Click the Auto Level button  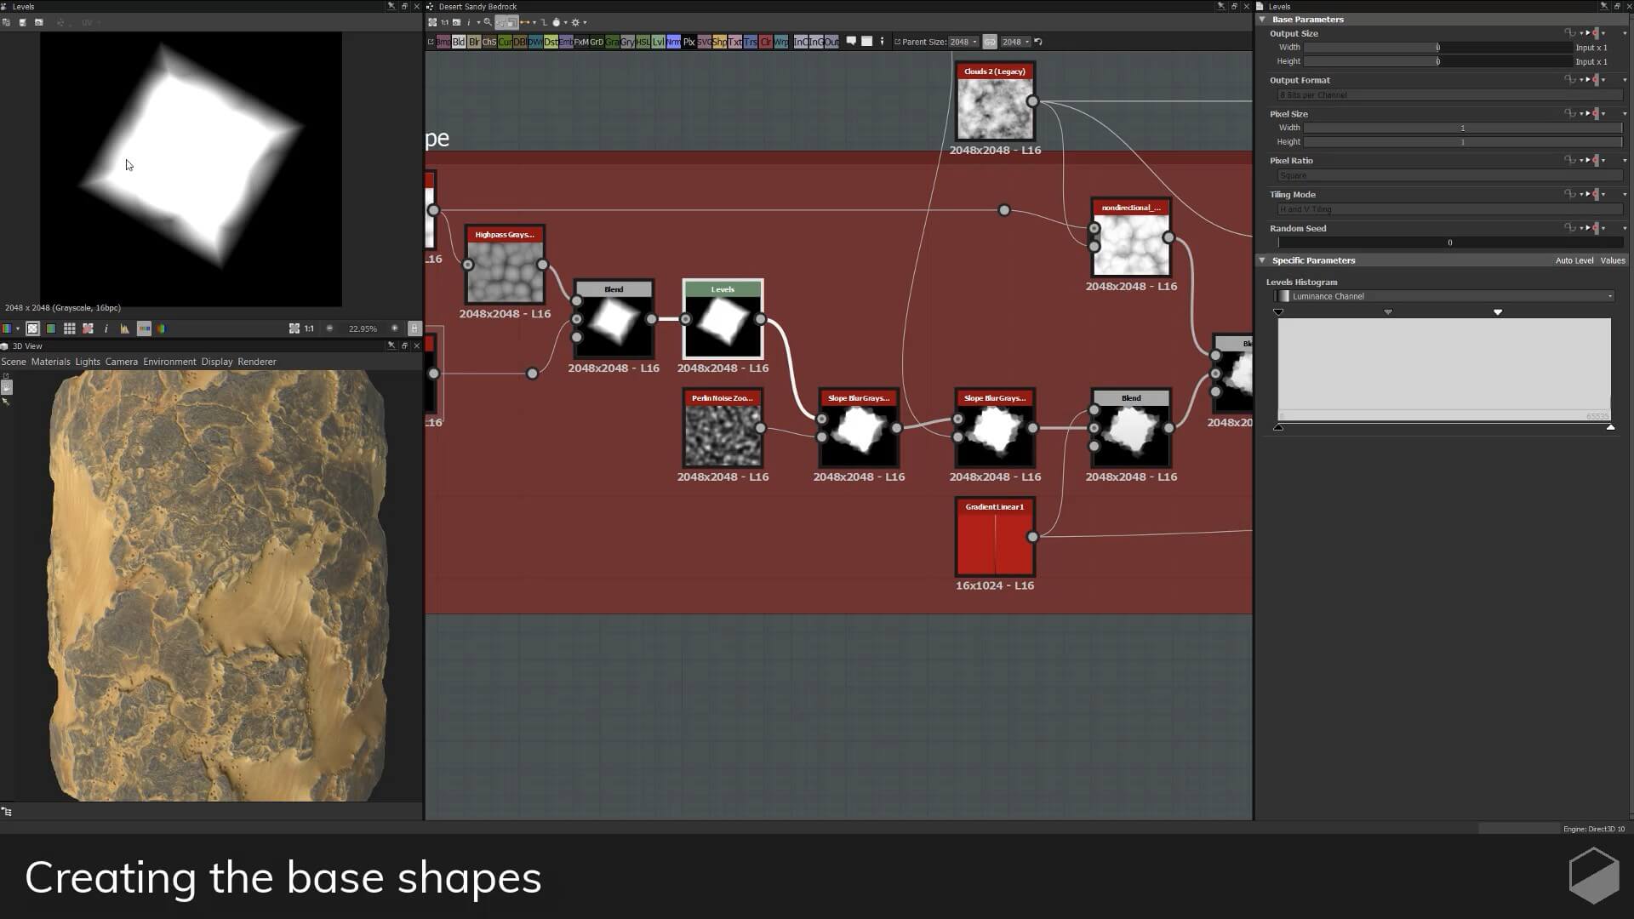pos(1574,260)
